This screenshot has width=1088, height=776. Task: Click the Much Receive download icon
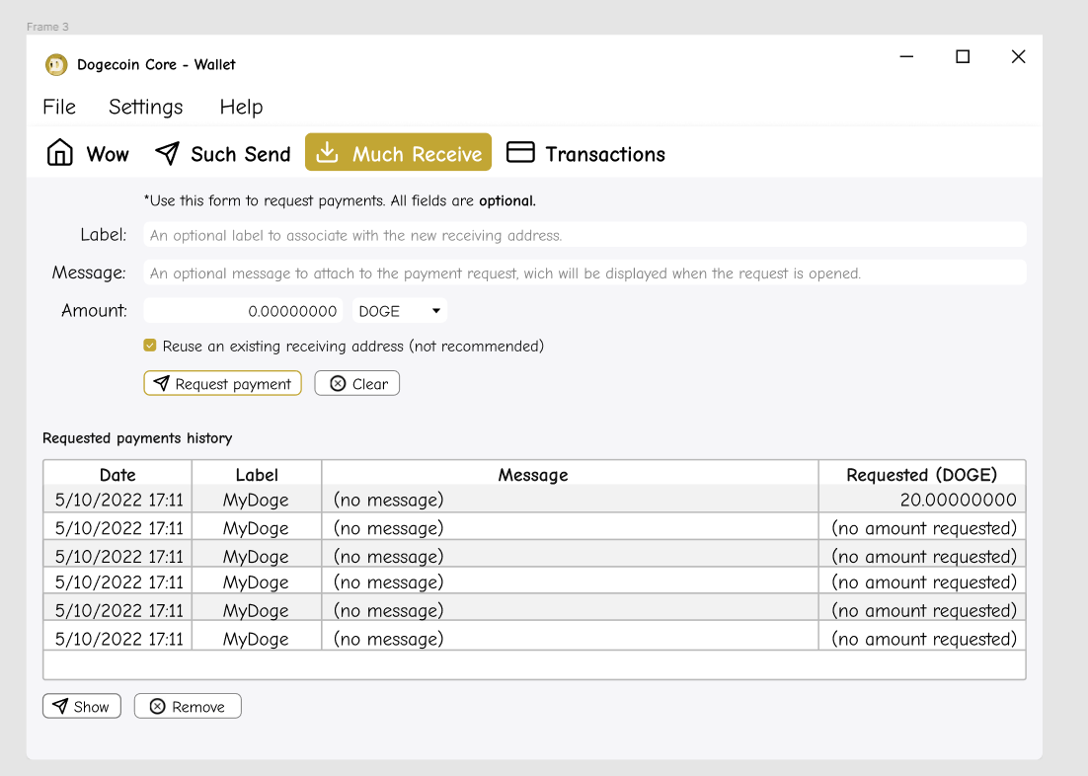[327, 152]
